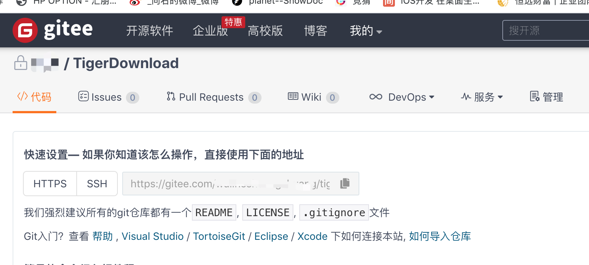
Task: Open the Eclipse guide link
Action: 271,236
